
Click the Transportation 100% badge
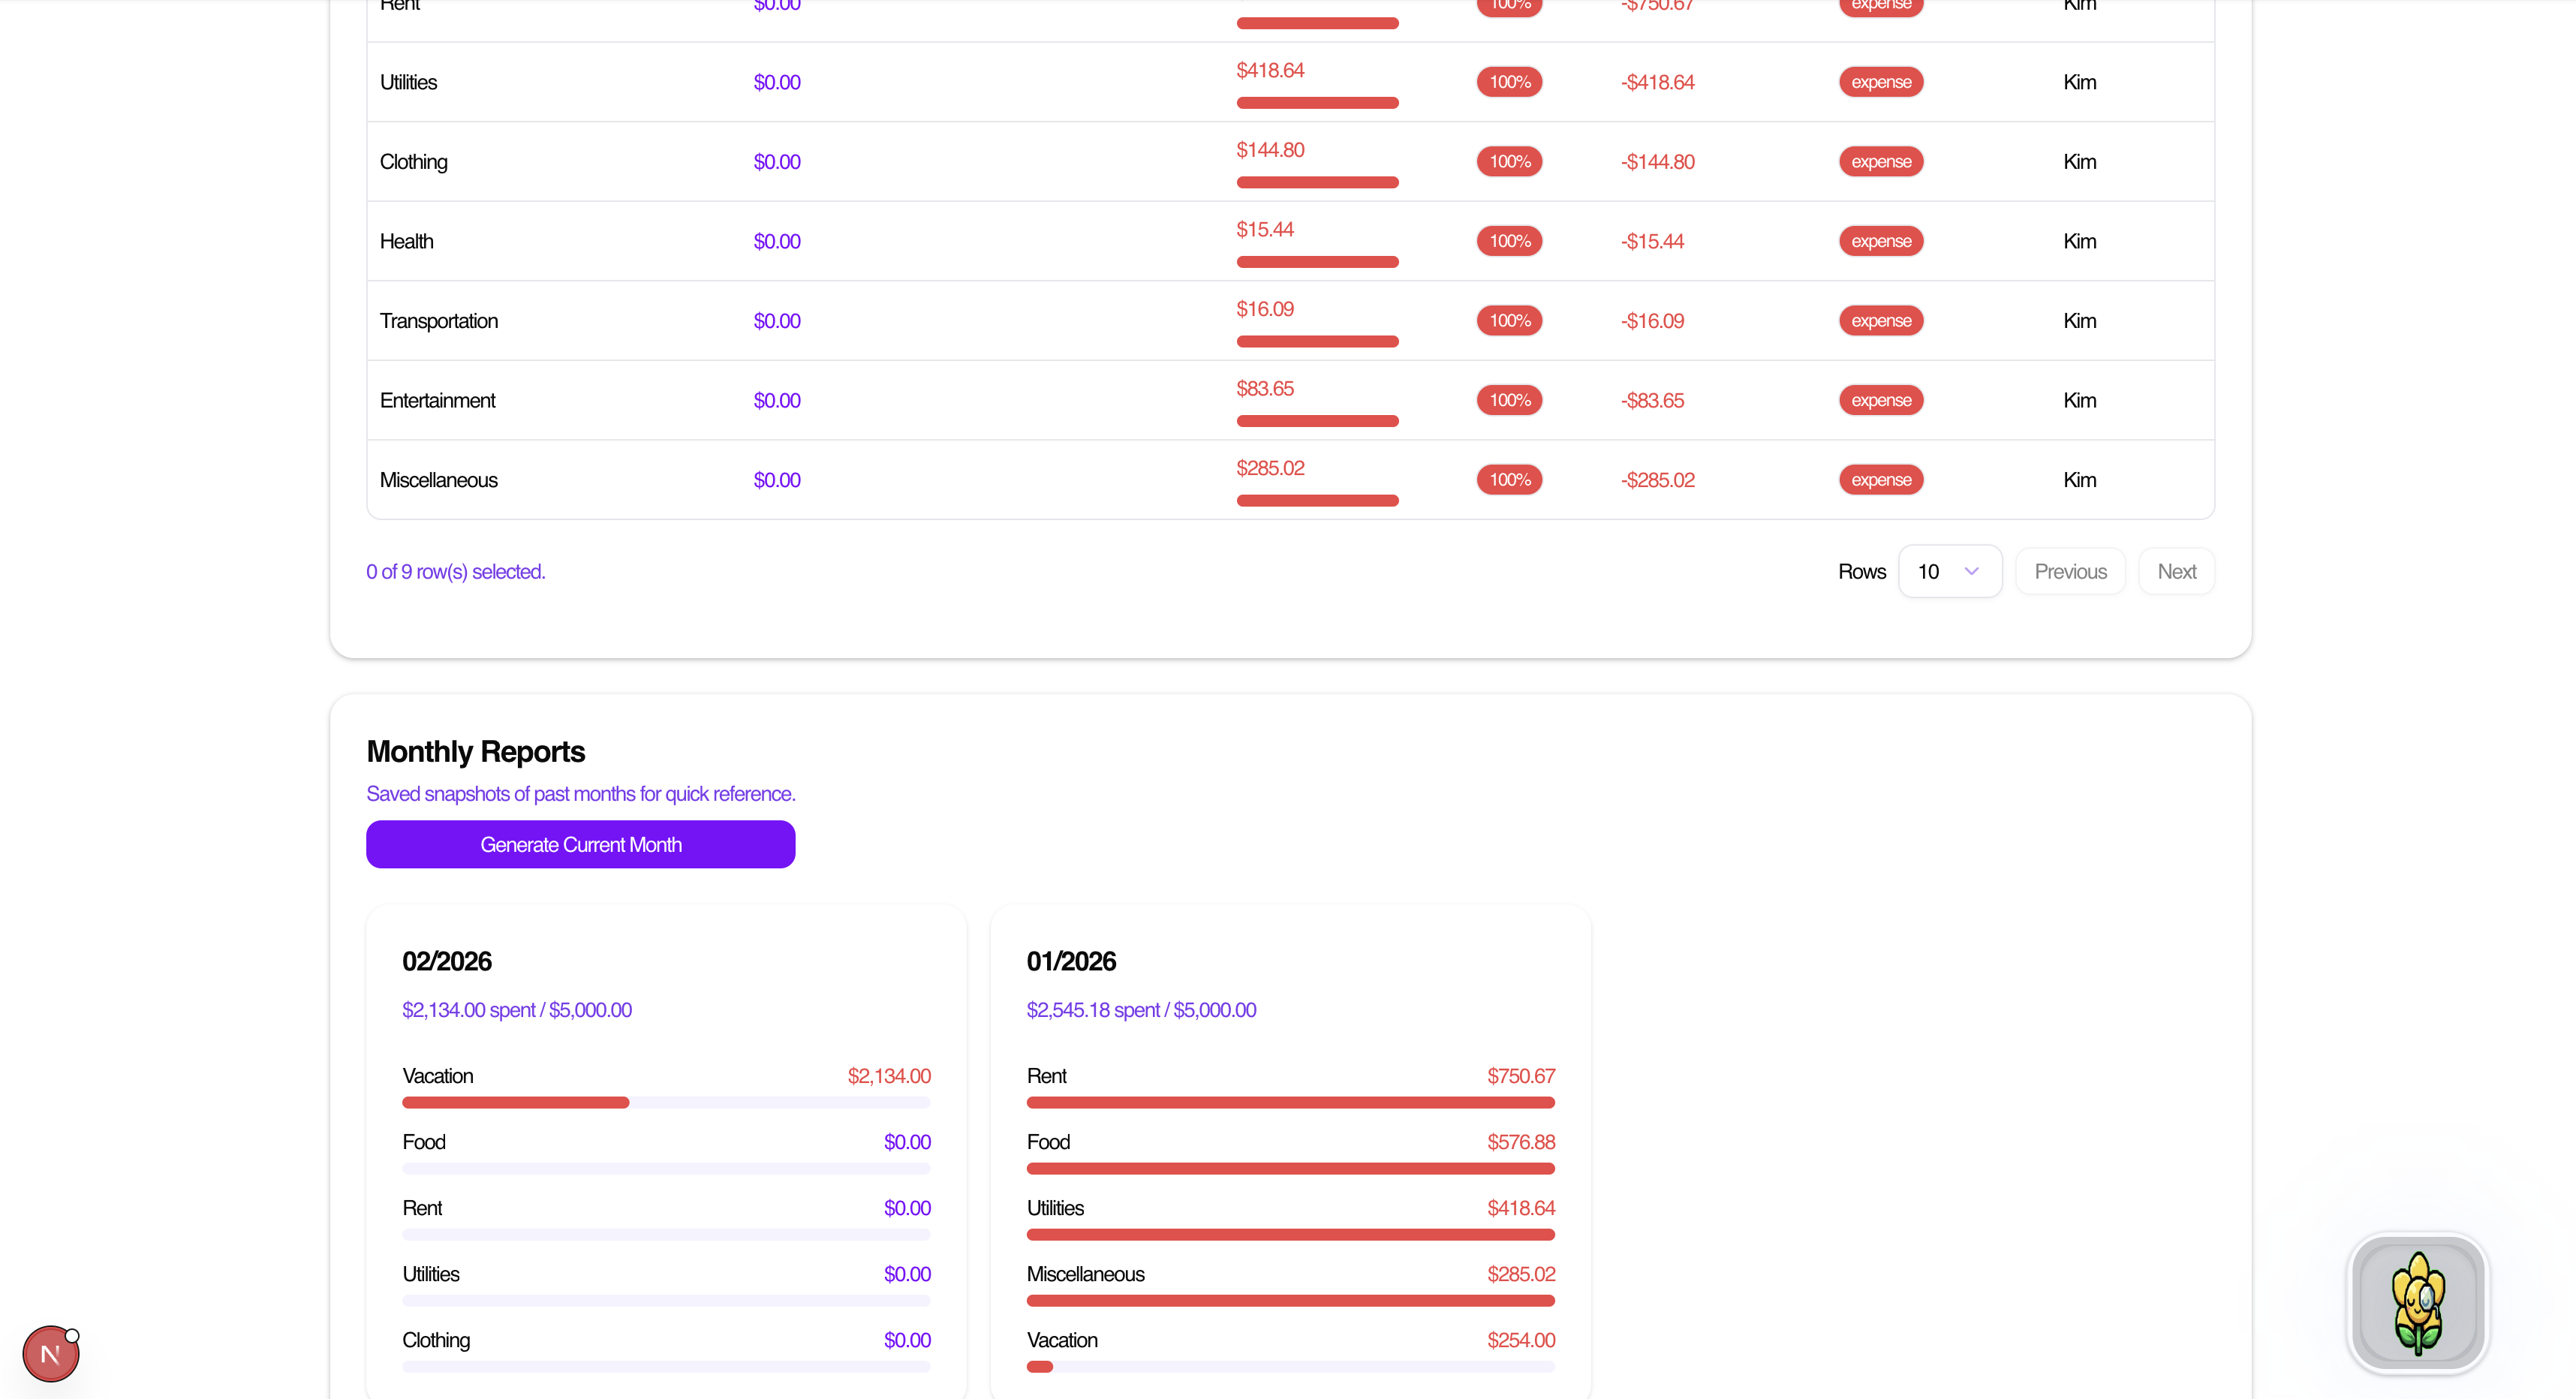click(x=1509, y=321)
